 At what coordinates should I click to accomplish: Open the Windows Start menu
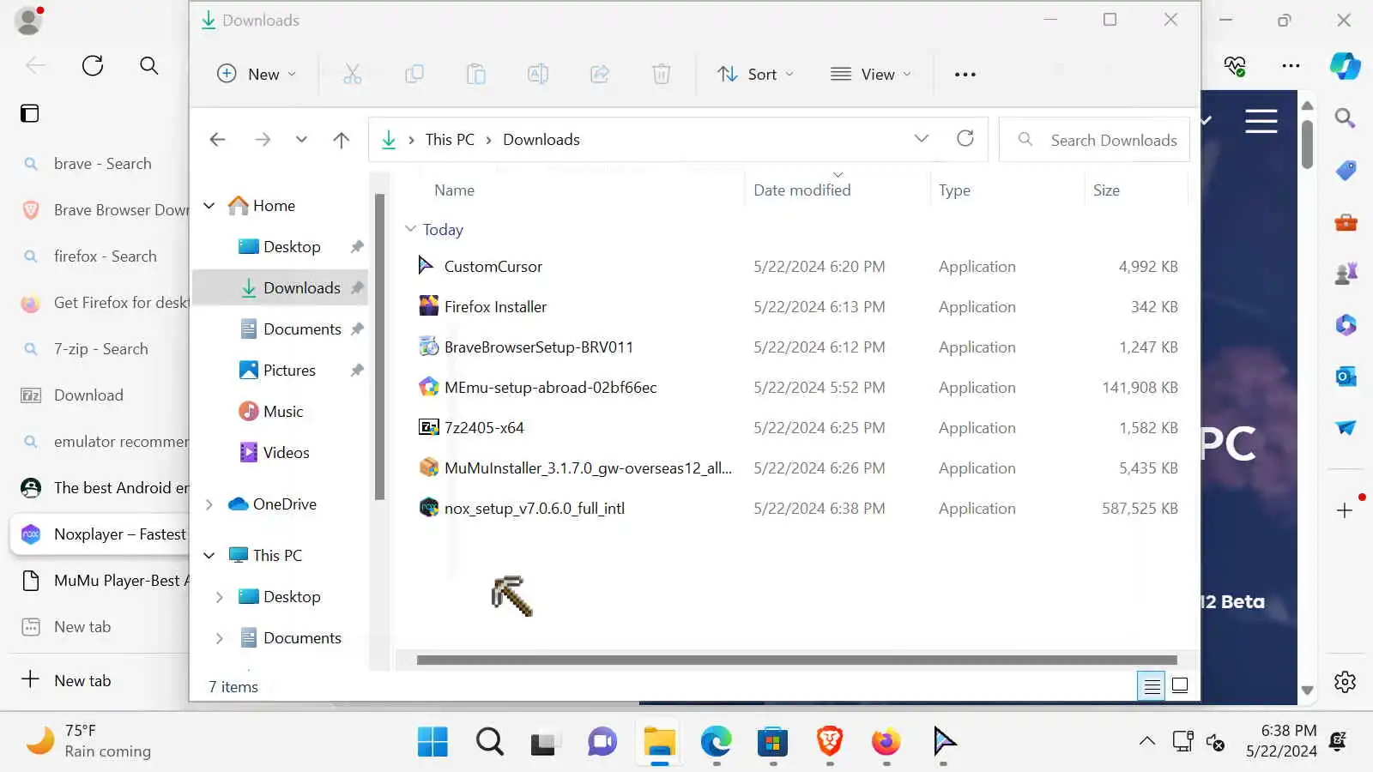[x=432, y=741]
